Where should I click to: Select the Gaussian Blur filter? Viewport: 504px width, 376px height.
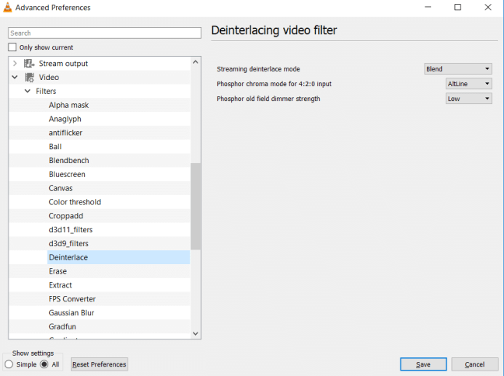coord(72,313)
